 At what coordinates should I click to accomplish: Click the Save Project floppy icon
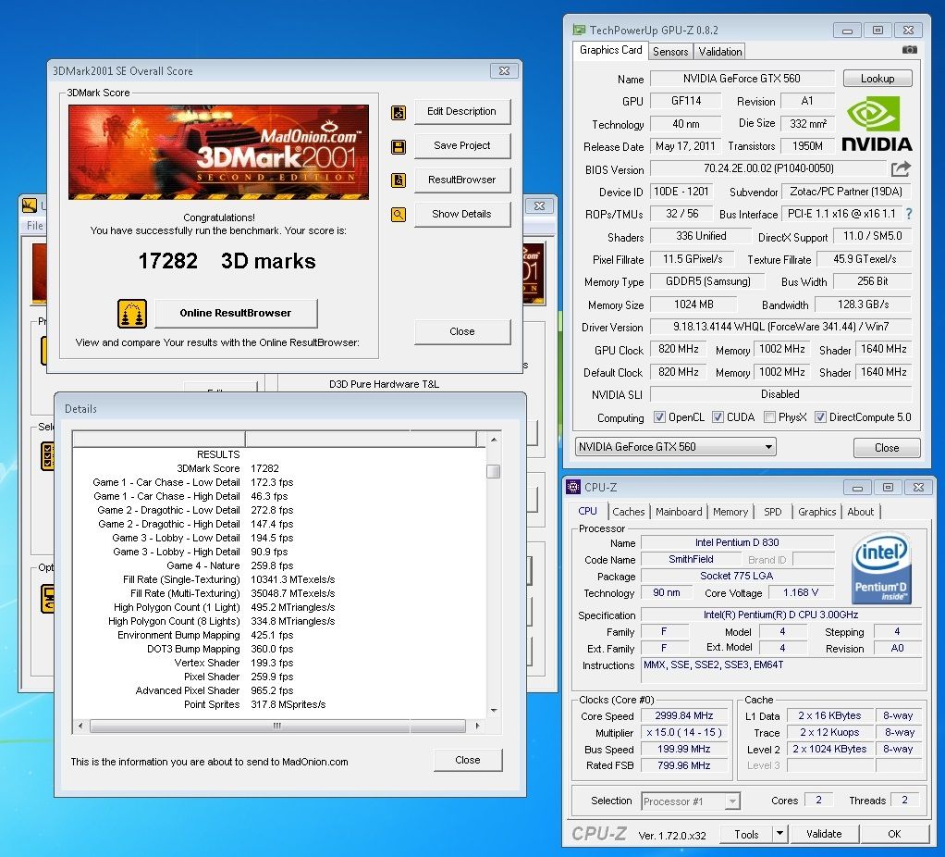coord(399,146)
